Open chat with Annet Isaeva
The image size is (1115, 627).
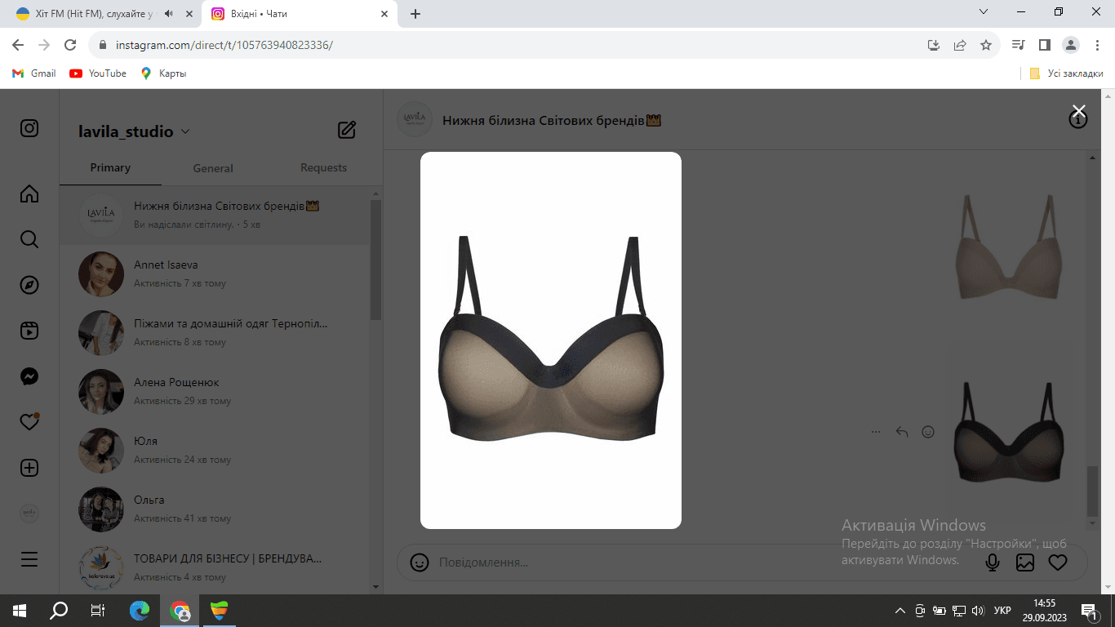click(x=215, y=274)
